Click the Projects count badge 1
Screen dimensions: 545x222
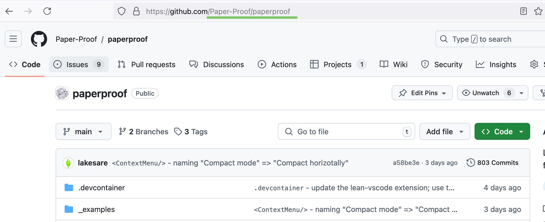(362, 64)
